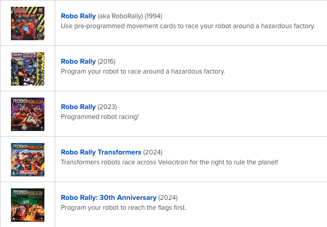Click the '(aka RoboRally) (1994)' text

point(130,16)
